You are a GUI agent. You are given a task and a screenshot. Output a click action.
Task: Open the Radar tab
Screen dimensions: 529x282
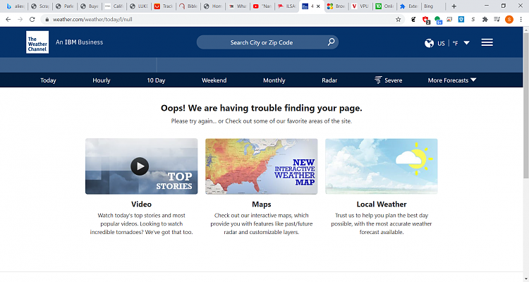[x=329, y=80]
